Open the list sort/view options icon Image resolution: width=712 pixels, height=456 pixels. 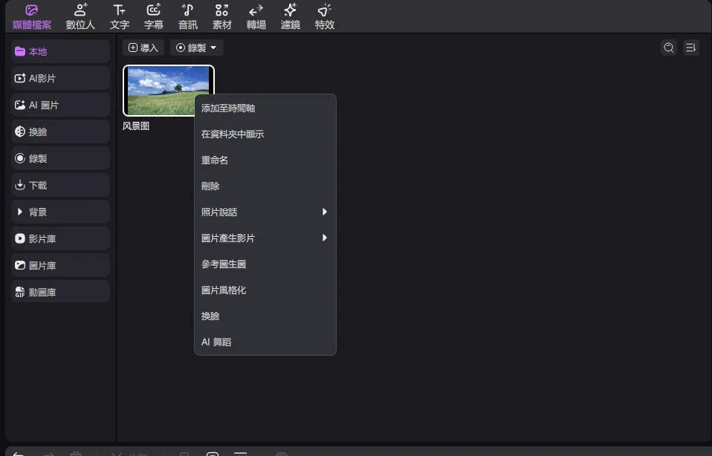[690, 48]
